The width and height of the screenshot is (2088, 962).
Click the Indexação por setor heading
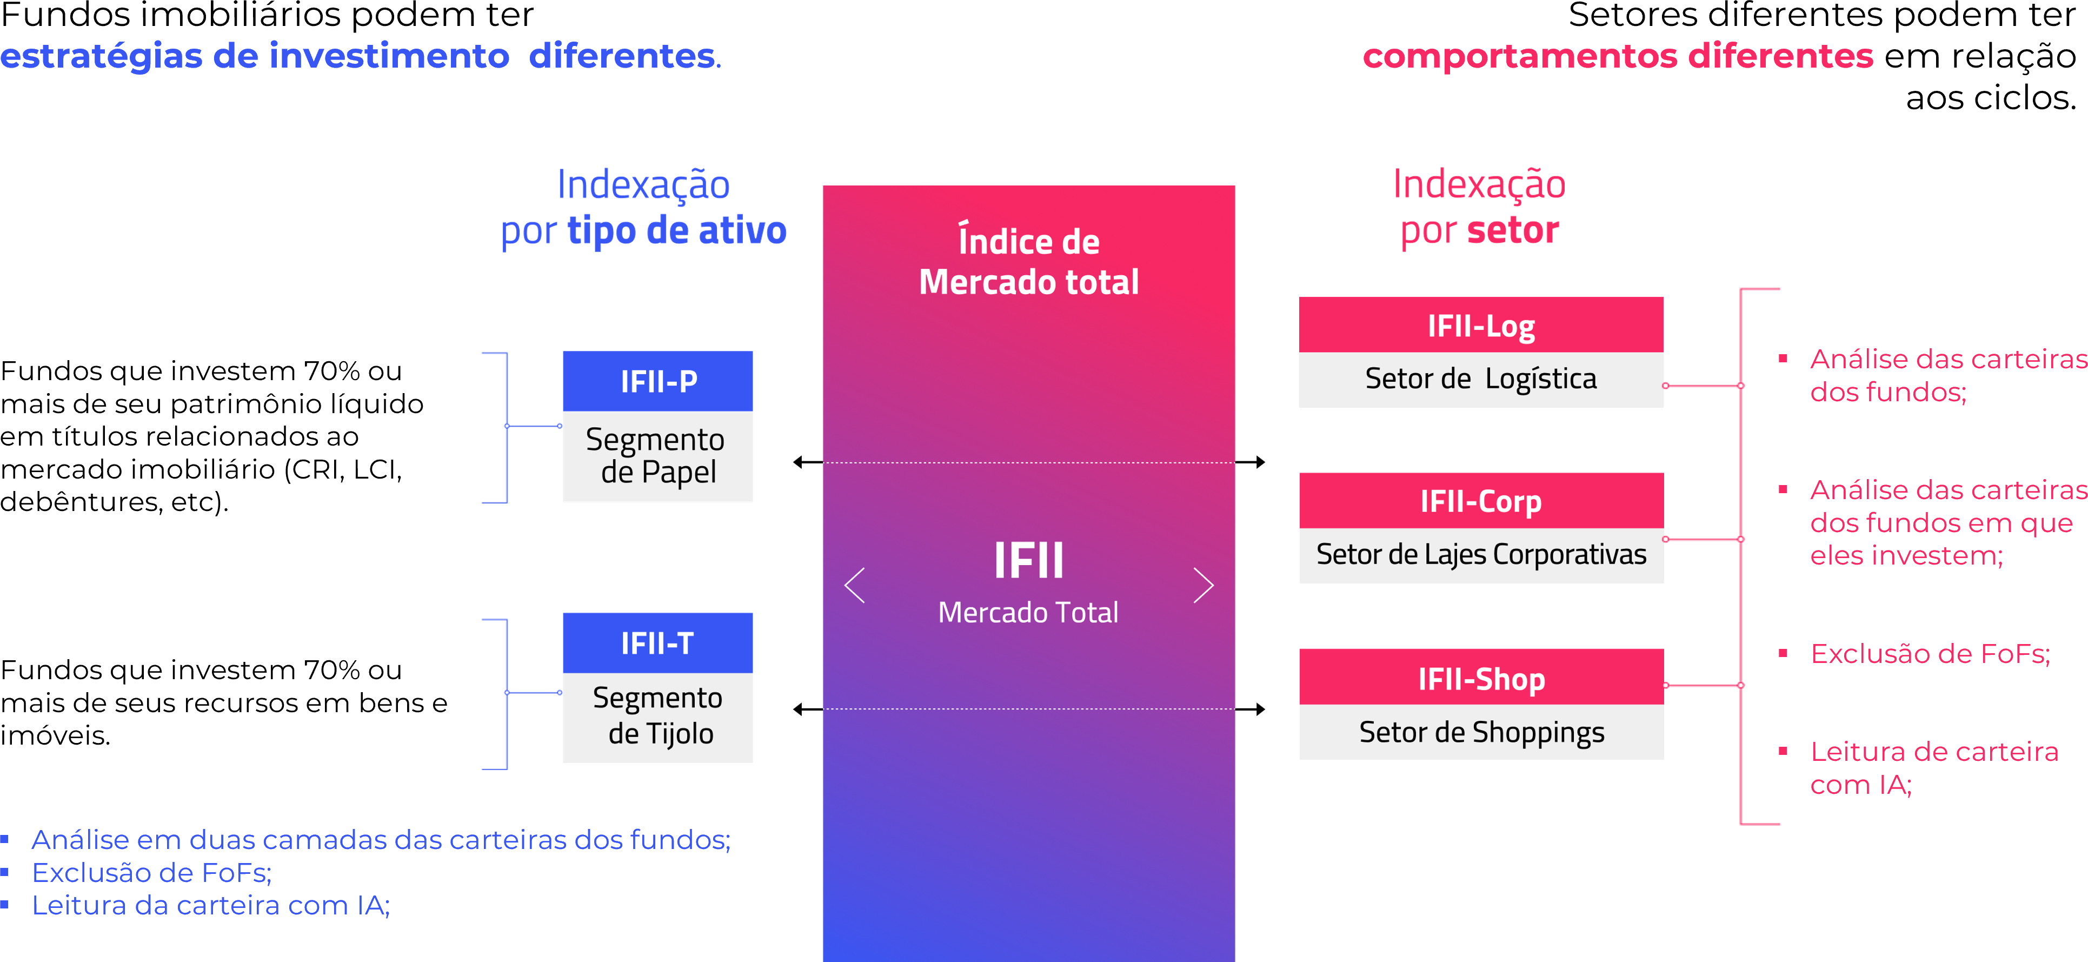coord(1479,207)
